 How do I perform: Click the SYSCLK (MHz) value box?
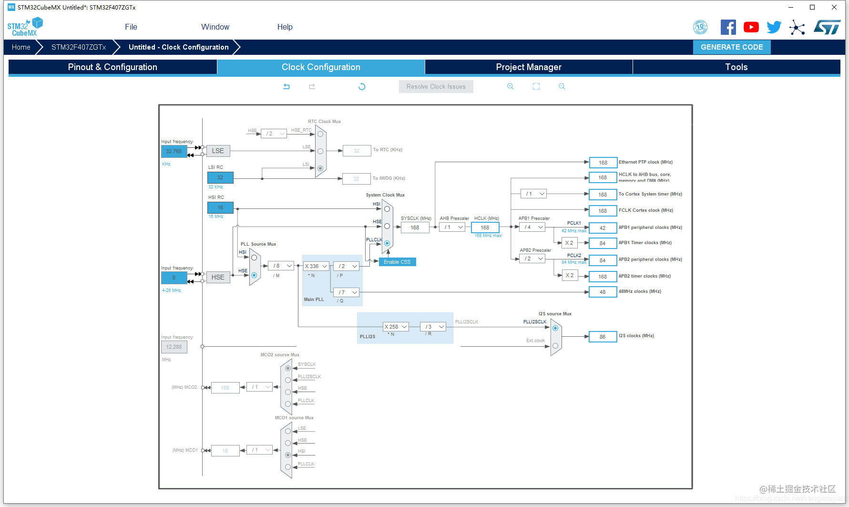tap(415, 228)
